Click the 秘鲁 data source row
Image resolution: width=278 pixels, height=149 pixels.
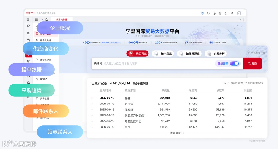coord(177,98)
